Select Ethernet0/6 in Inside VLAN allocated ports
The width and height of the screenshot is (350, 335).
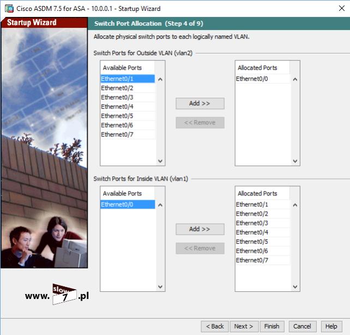[263, 251]
